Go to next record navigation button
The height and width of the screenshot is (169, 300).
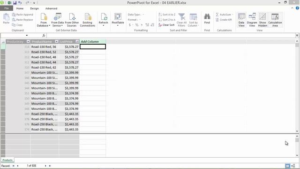coord(45,166)
